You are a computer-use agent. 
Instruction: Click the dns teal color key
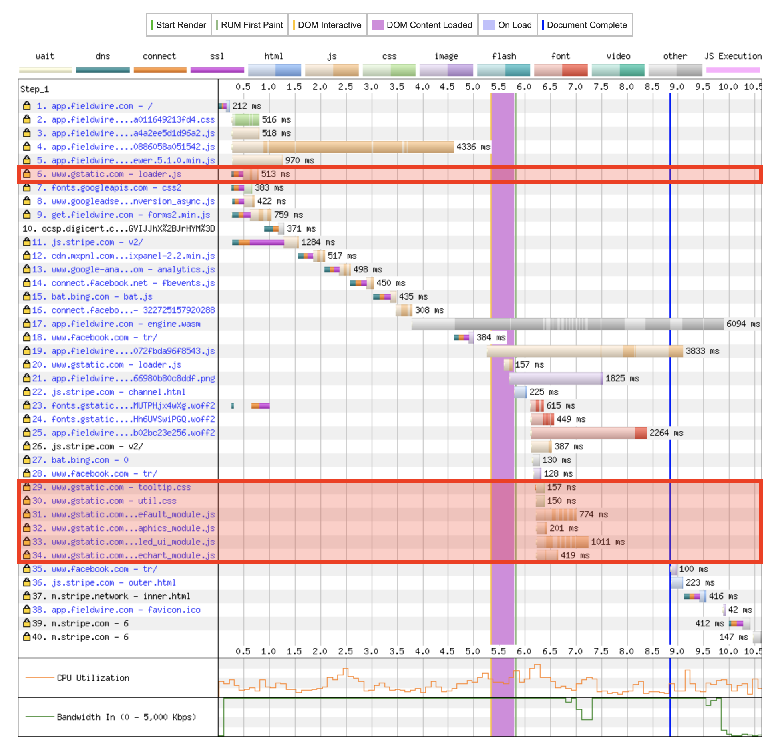click(x=103, y=70)
